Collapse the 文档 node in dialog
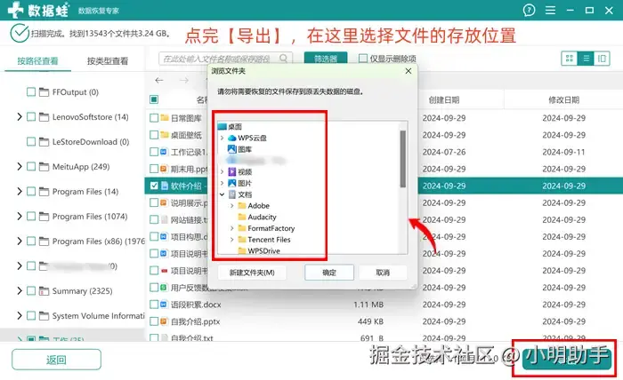This screenshot has width=623, height=380. point(222,194)
